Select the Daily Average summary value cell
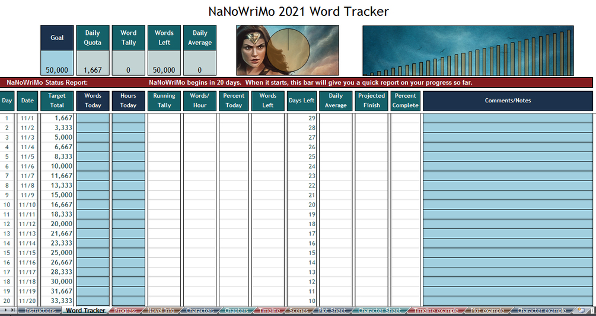Image resolution: width=596 pixels, height=316 pixels. point(200,63)
